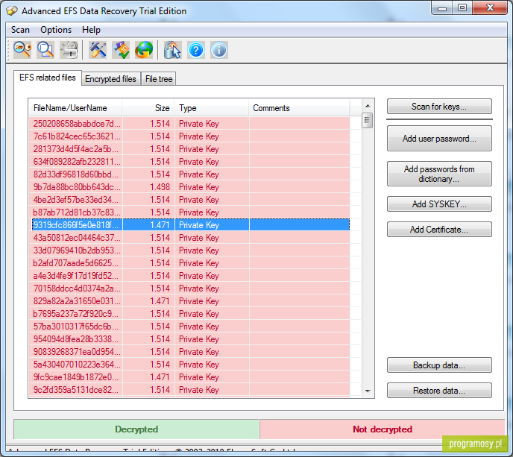Select the row 57ba3010317f65dc6b...
The width and height of the screenshot is (513, 457).
[191, 327]
